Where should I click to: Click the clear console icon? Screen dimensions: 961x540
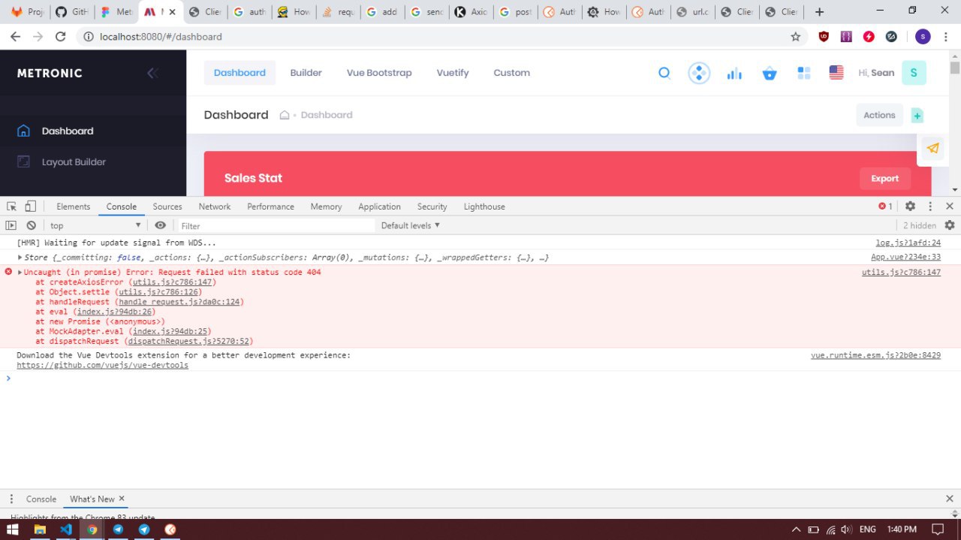[x=31, y=225]
